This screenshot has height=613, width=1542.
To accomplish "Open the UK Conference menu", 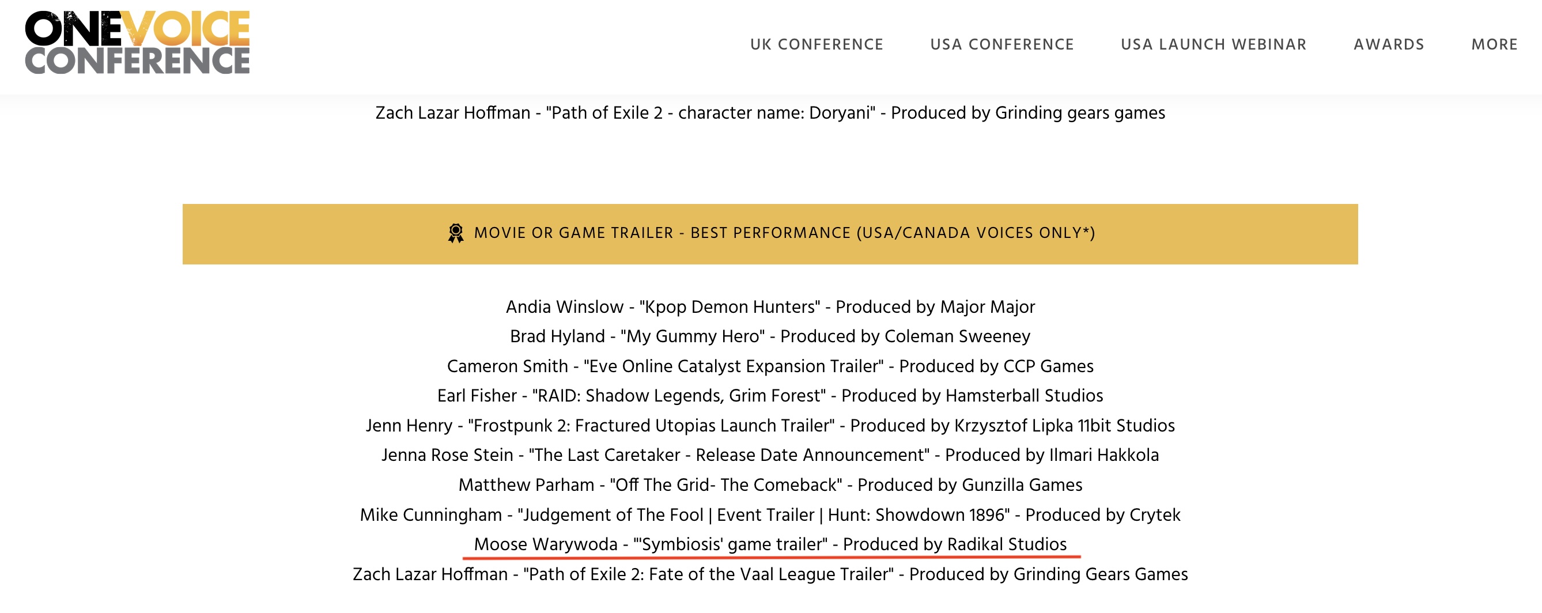I will pos(817,44).
